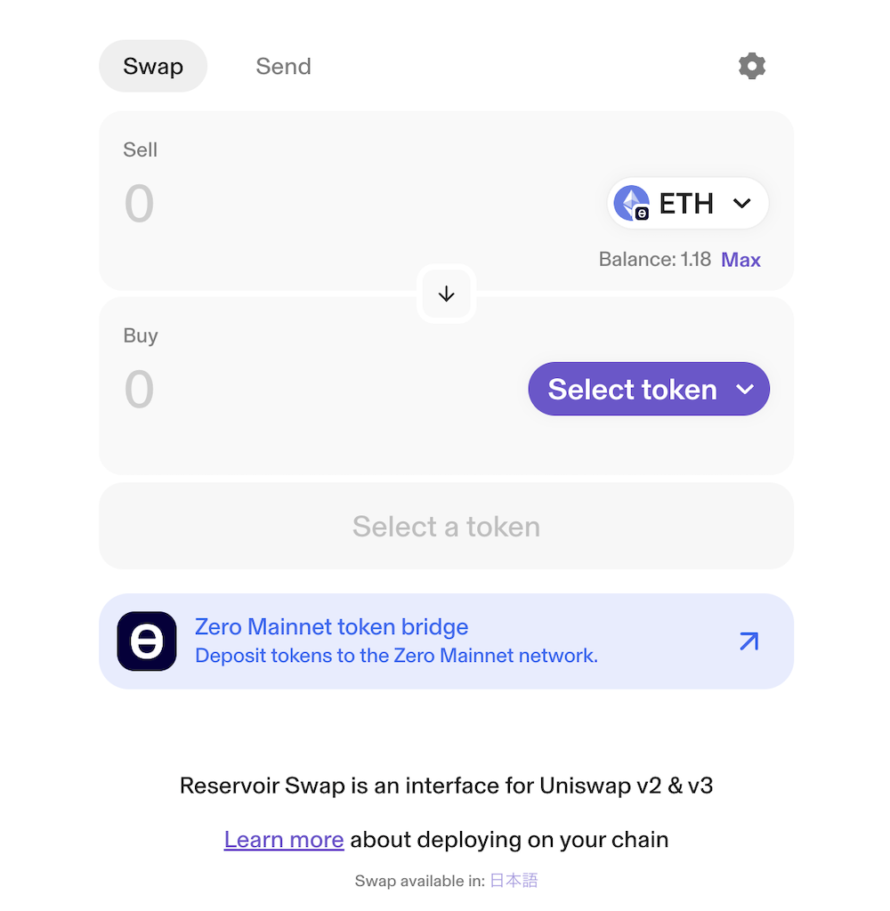
Task: Switch to the Send tab
Action: click(283, 67)
